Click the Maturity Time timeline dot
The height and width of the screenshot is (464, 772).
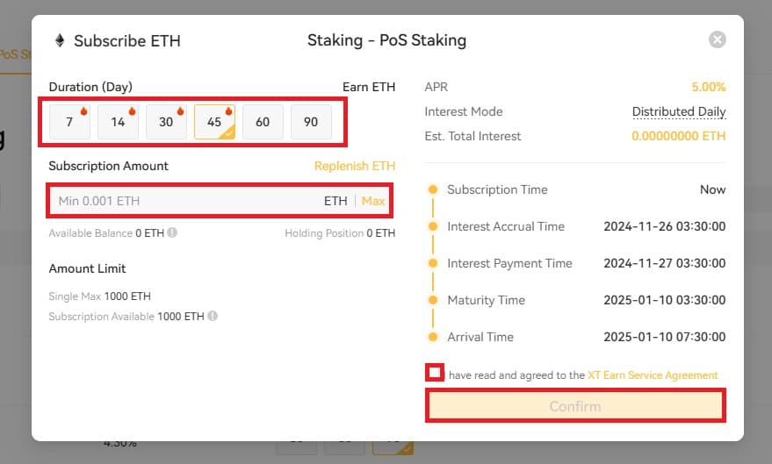pos(433,300)
